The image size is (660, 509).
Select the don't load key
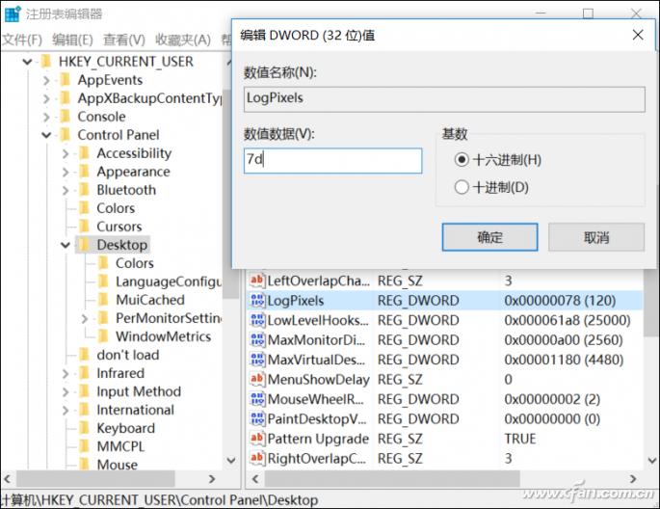click(128, 355)
